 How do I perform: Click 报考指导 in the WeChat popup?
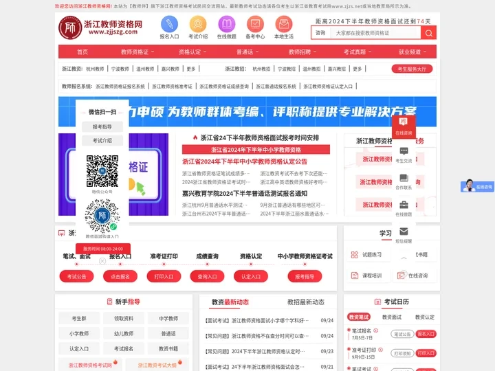click(102, 126)
